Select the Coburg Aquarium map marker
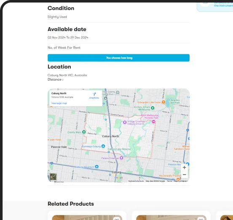The image size is (233, 220). click(97, 167)
